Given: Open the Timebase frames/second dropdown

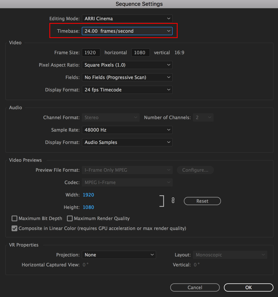Looking at the screenshot, I should click(127, 31).
